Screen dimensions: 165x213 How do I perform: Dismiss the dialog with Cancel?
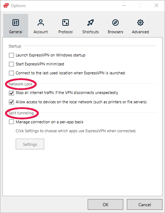[x=145, y=204]
